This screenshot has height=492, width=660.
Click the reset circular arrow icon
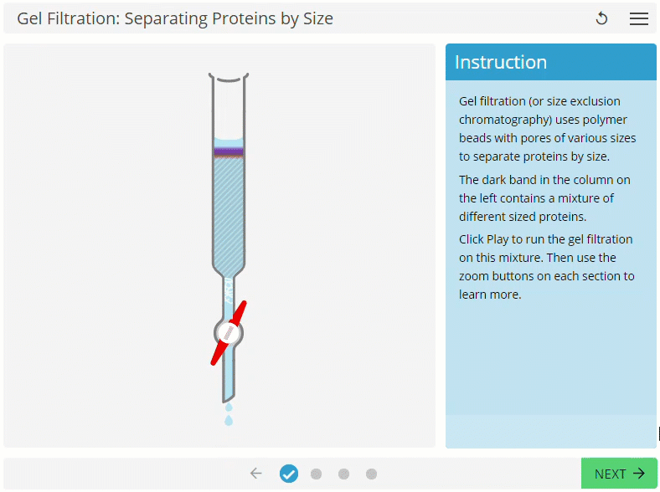(x=601, y=18)
